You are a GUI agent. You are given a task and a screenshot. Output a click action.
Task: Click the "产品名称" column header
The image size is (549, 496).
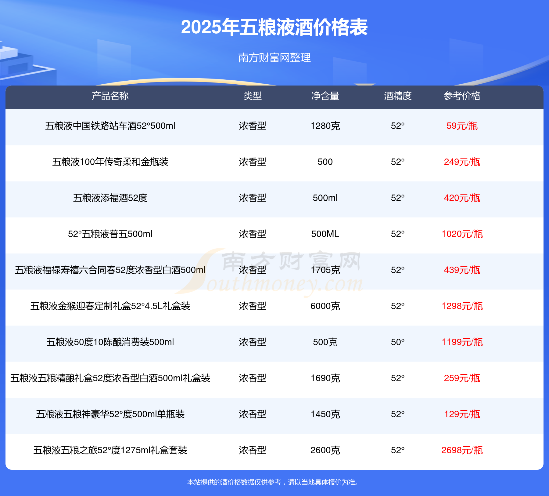tap(110, 96)
